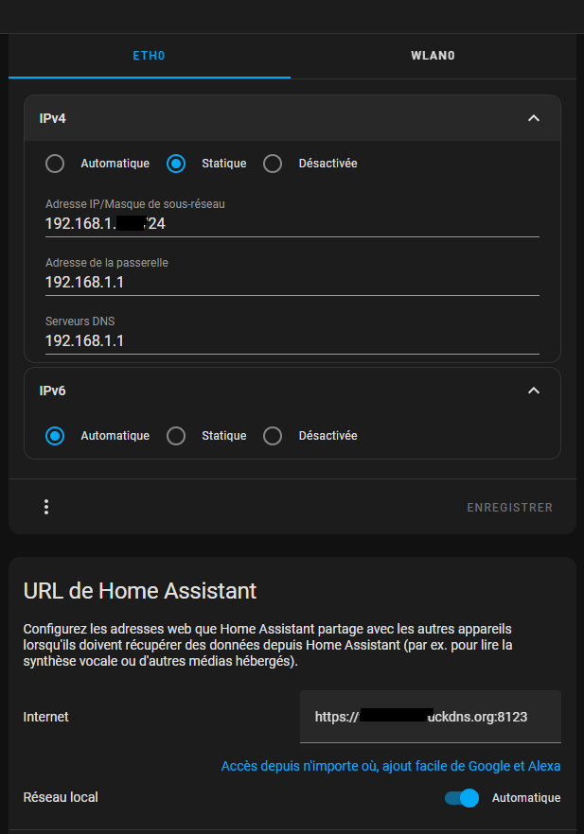Collapse the IPv4 section chevron
The image size is (584, 834).
pos(534,118)
